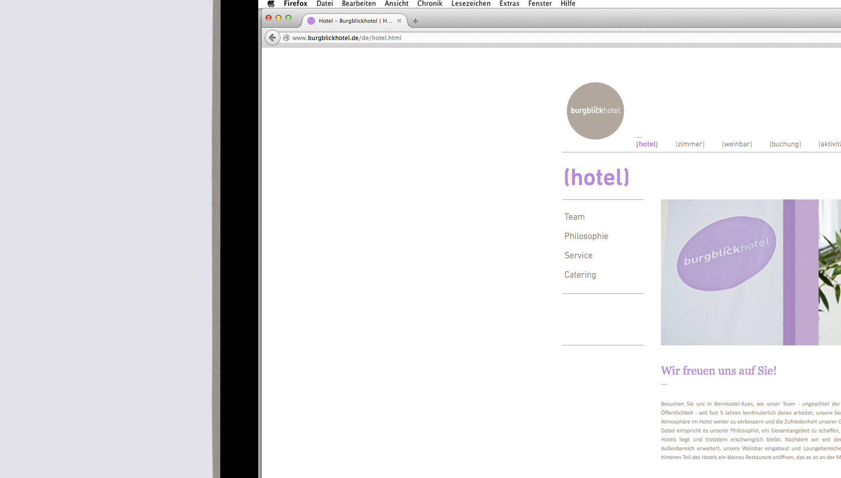Image resolution: width=841 pixels, height=478 pixels.
Task: Click the URL address field
Action: point(495,38)
